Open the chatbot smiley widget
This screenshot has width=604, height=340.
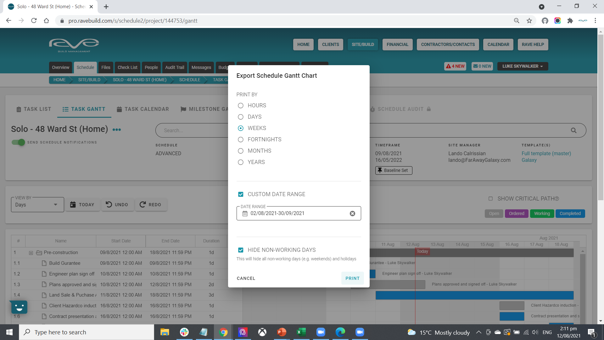click(x=19, y=307)
